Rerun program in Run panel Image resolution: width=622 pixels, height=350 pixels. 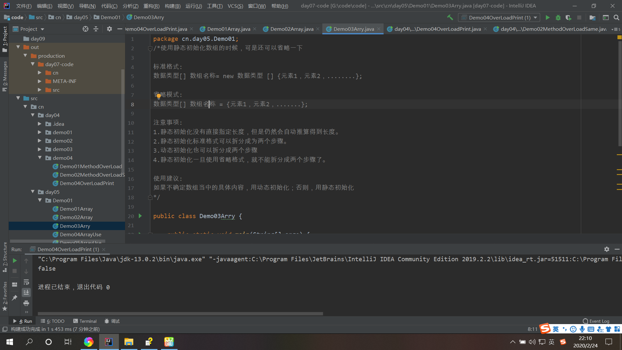click(15, 261)
